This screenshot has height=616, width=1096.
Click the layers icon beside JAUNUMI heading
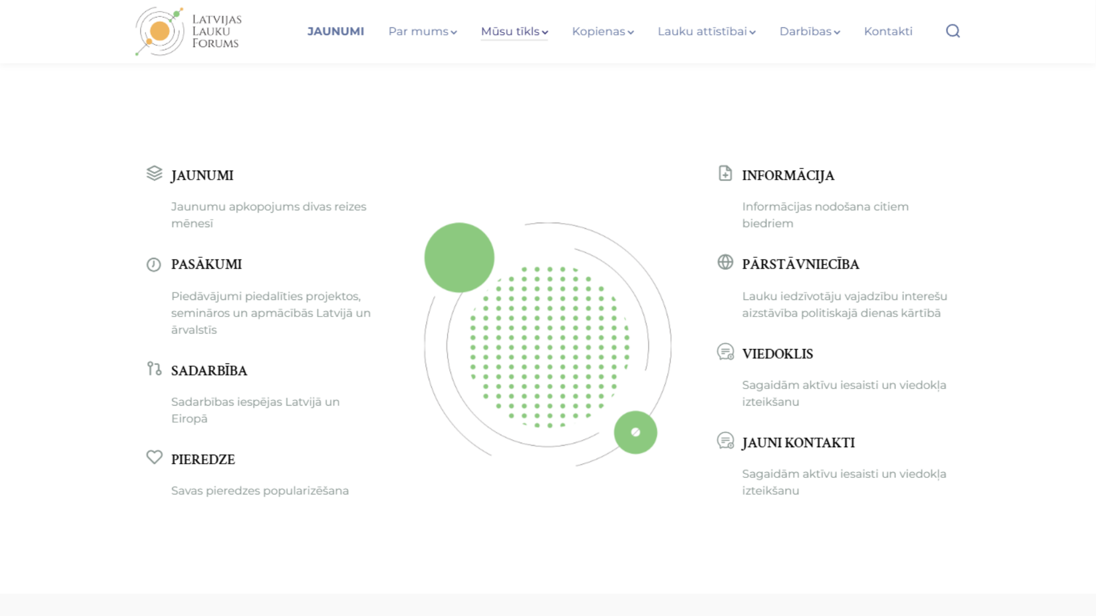pos(154,173)
